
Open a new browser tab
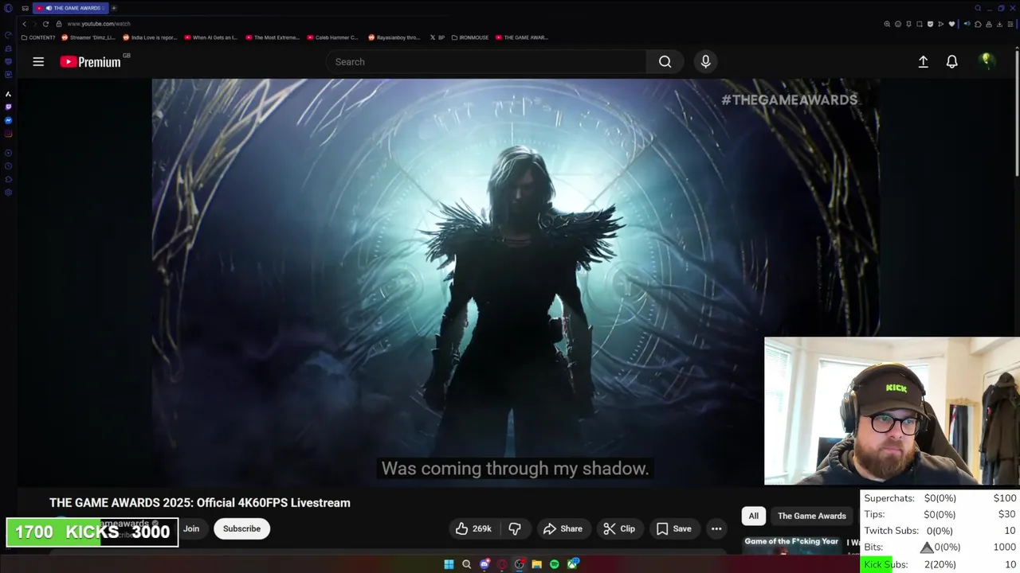(x=113, y=8)
